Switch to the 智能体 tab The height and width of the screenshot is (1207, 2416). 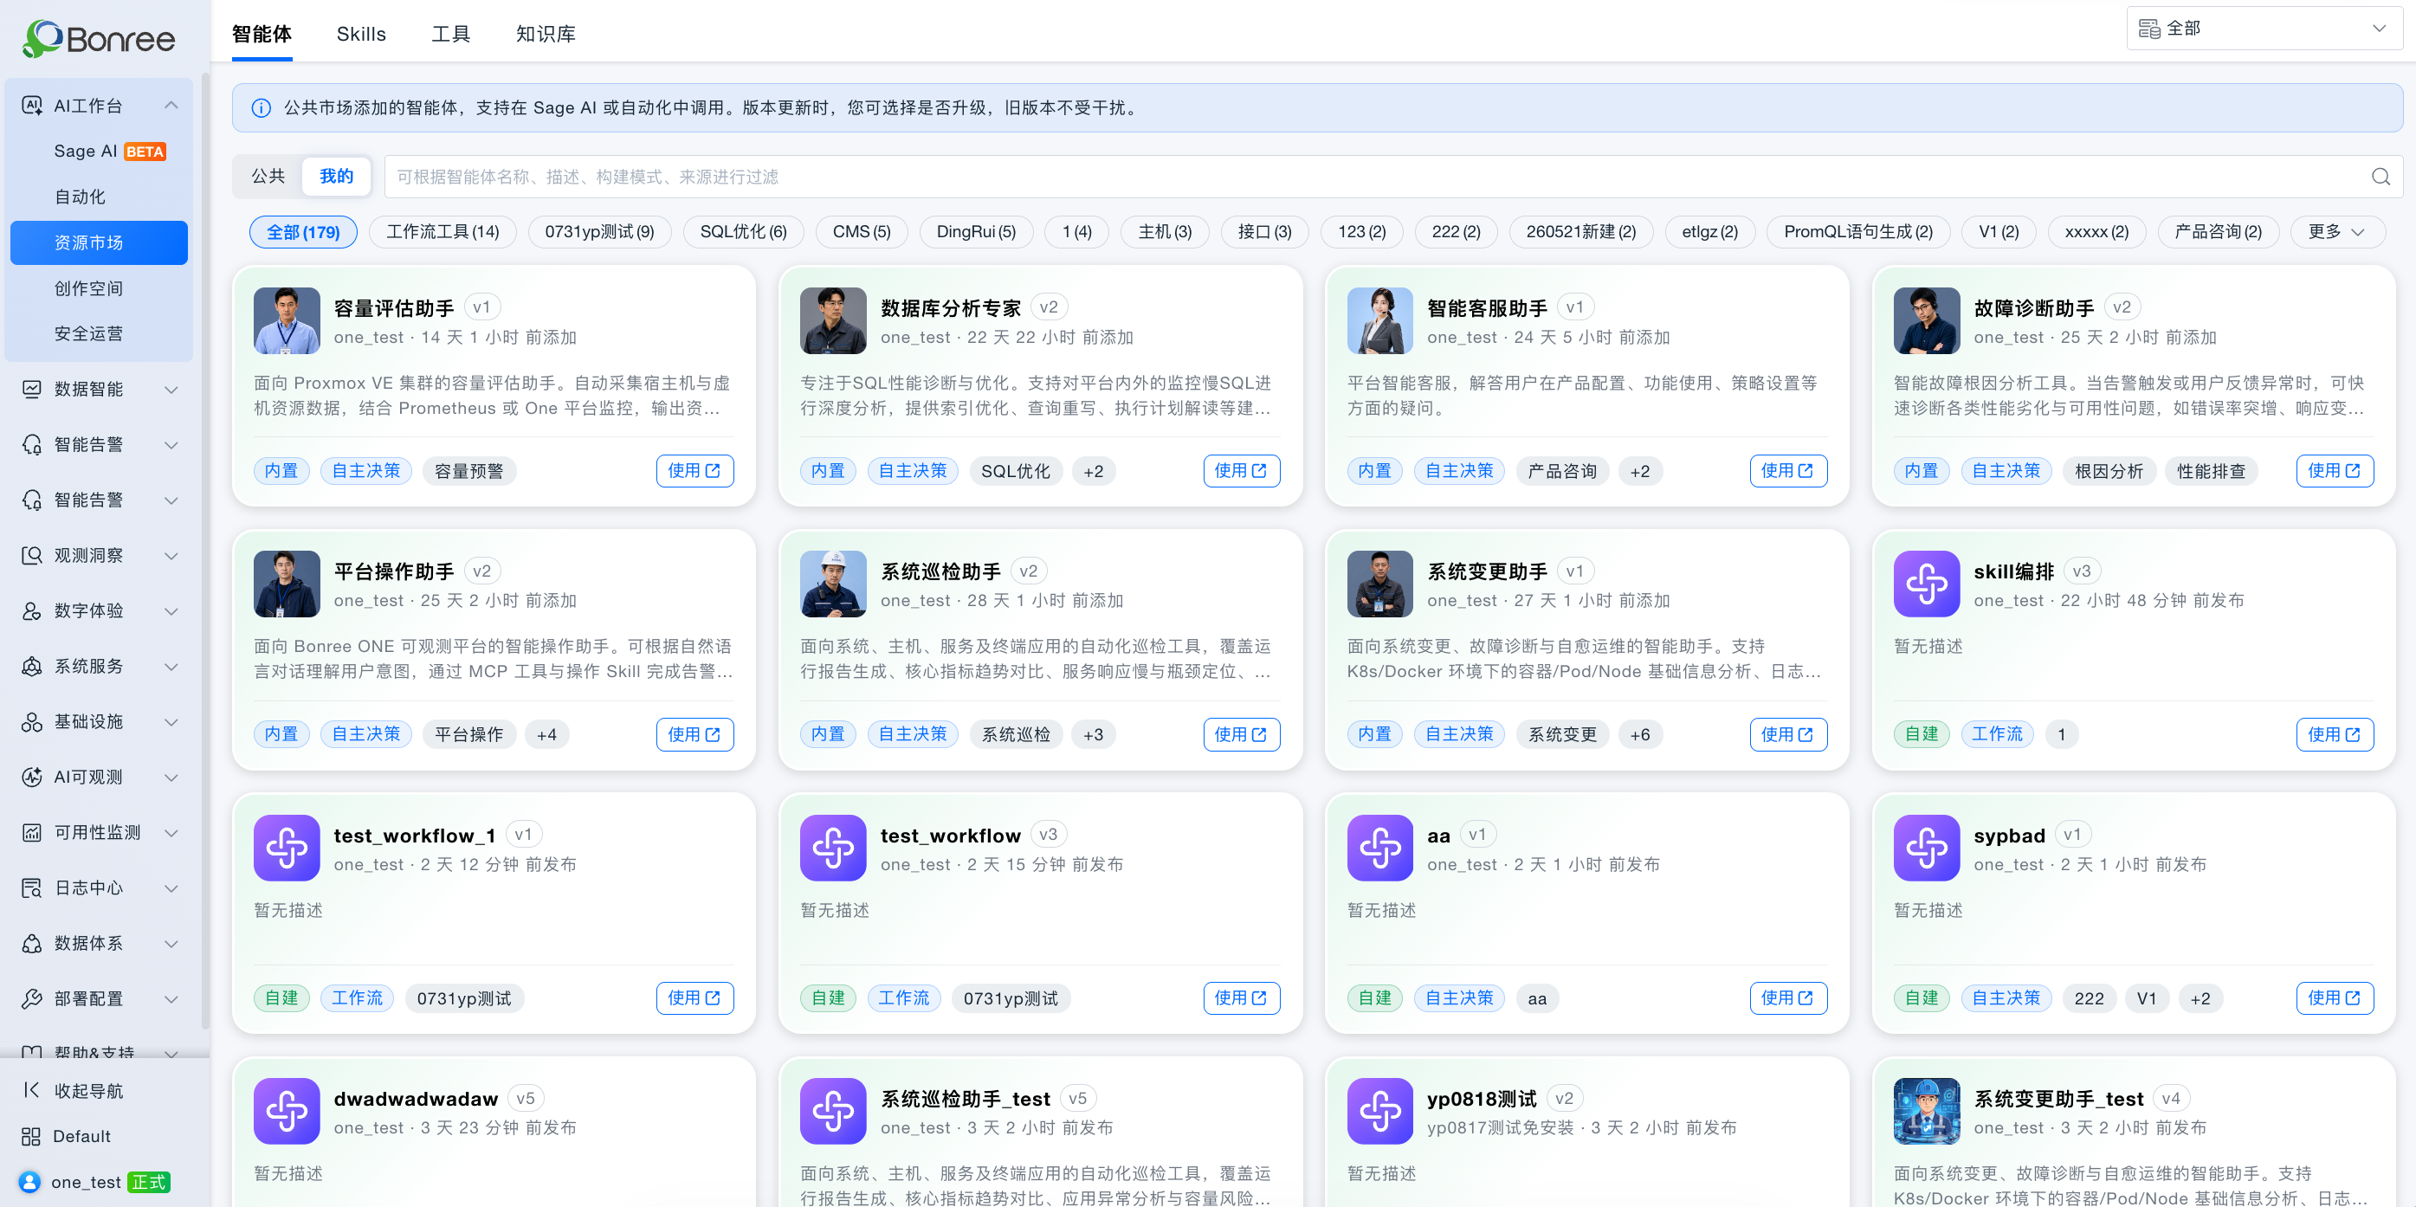pyautogui.click(x=262, y=34)
